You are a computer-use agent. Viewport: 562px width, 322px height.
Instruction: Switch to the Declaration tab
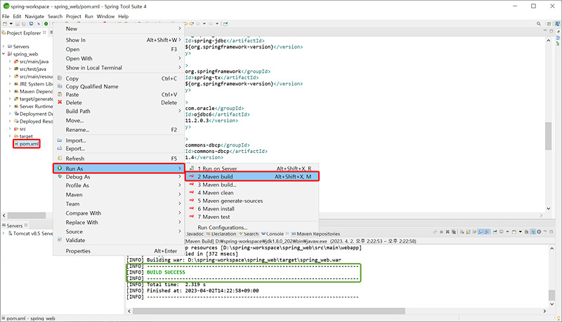(221, 234)
